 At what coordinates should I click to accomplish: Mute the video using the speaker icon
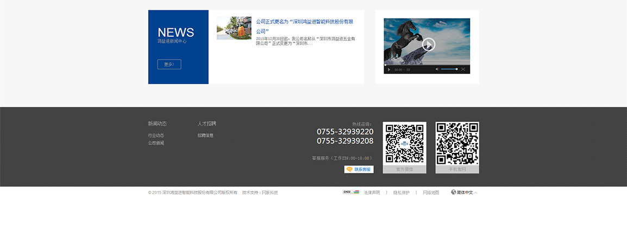437,69
